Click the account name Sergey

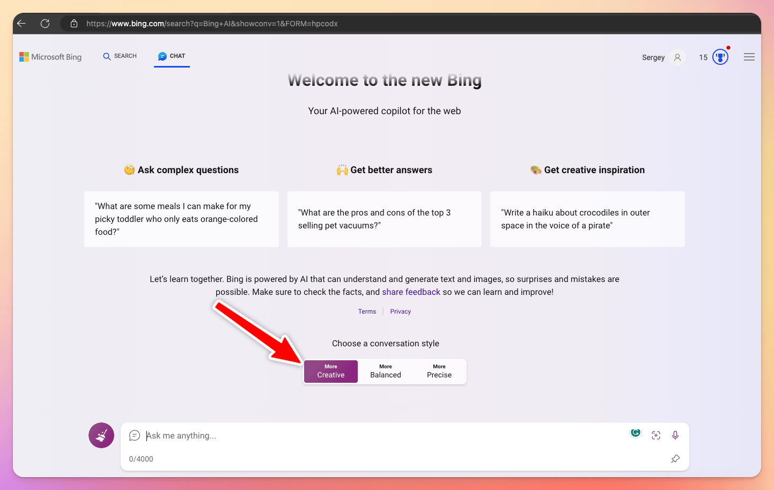coord(653,57)
